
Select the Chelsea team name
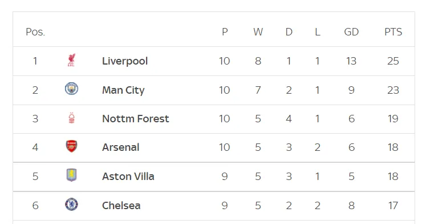tap(121, 206)
